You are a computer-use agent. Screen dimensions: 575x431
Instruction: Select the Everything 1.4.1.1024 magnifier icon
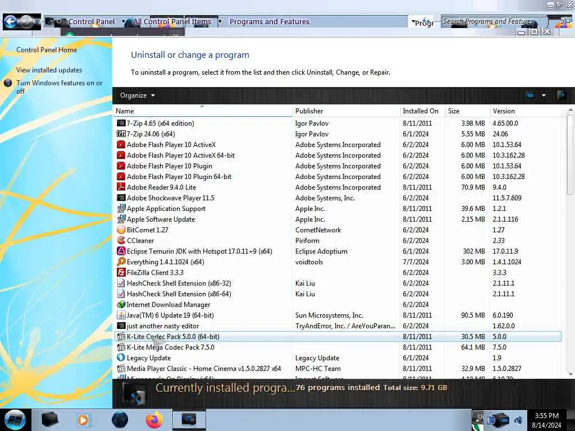point(121,262)
